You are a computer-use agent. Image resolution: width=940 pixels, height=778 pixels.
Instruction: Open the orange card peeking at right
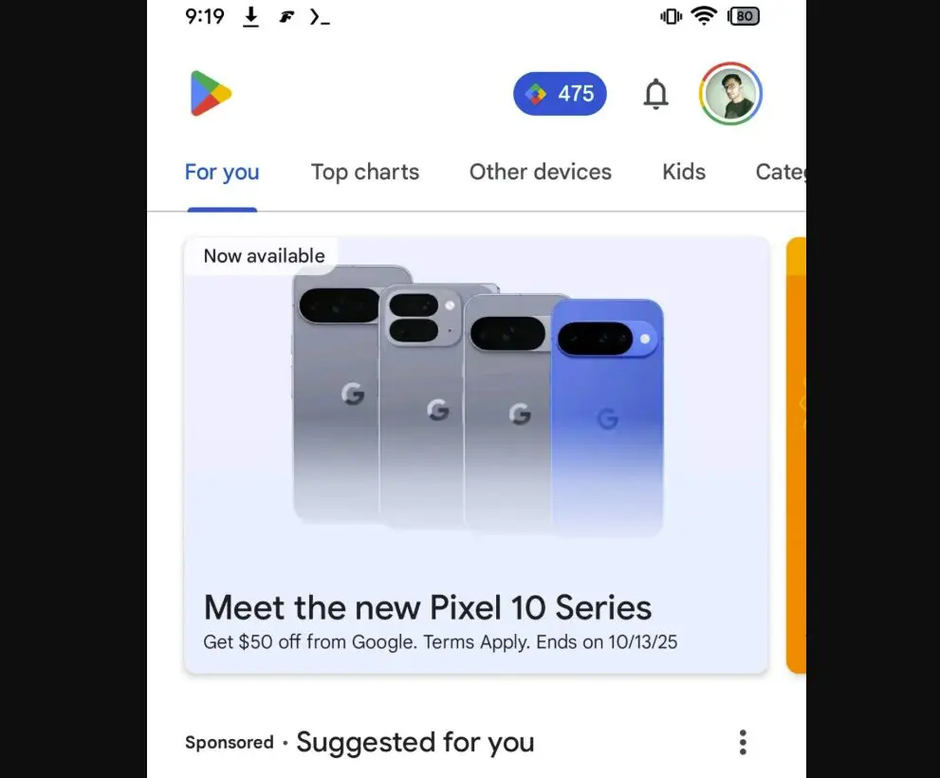point(796,455)
